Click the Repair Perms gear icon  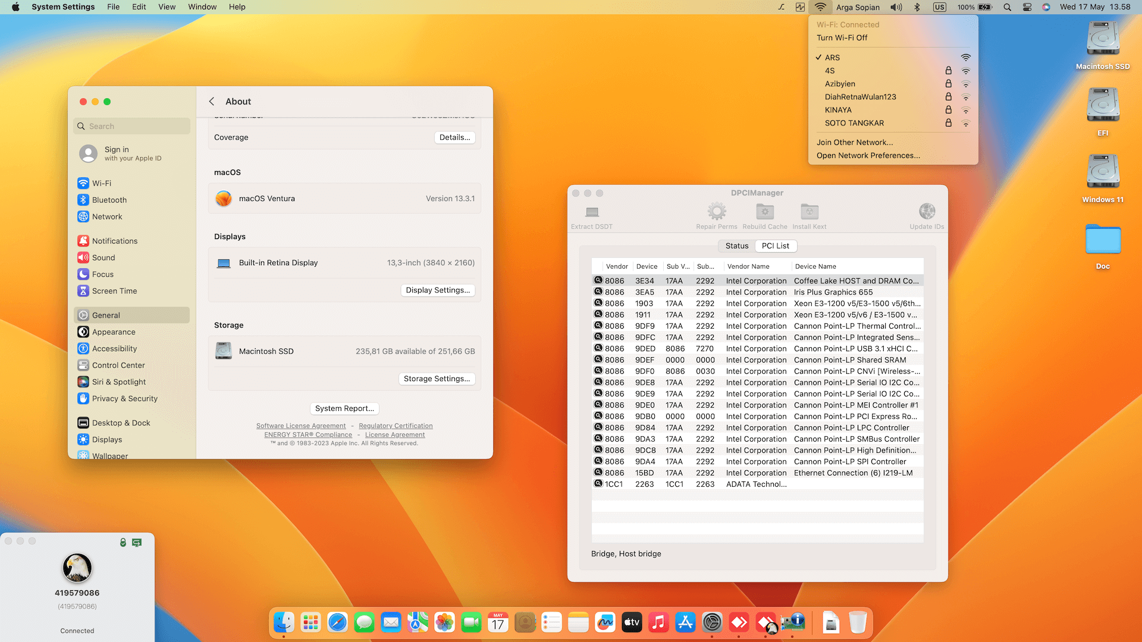pyautogui.click(x=716, y=212)
